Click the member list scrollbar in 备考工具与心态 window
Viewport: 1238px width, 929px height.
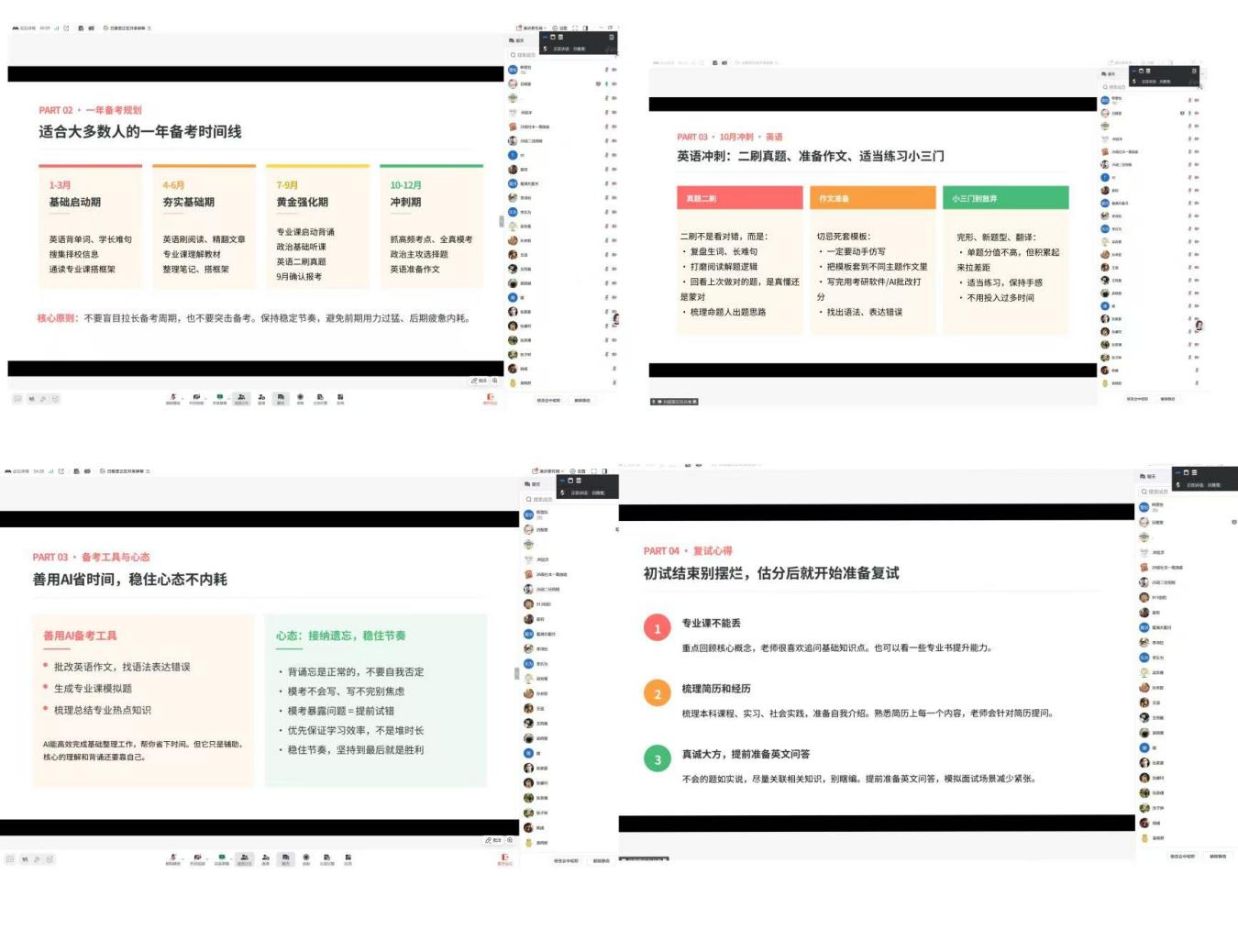pos(515,674)
